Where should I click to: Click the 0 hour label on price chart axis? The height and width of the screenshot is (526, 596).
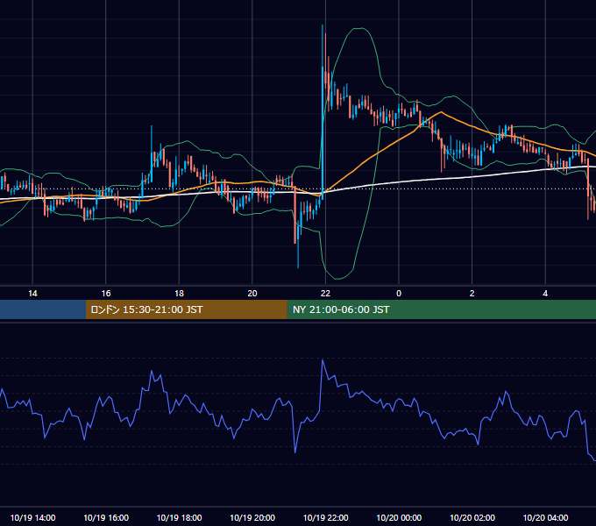pos(399,294)
